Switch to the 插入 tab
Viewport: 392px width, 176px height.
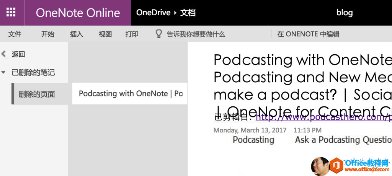point(76,34)
